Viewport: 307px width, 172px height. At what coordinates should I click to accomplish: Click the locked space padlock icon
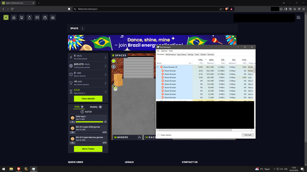coord(114,67)
